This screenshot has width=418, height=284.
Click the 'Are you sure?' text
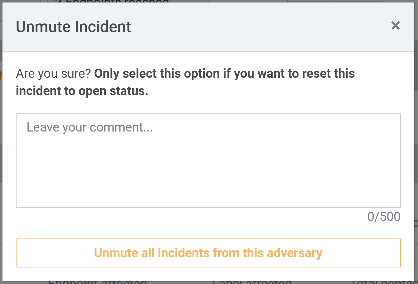(x=53, y=74)
